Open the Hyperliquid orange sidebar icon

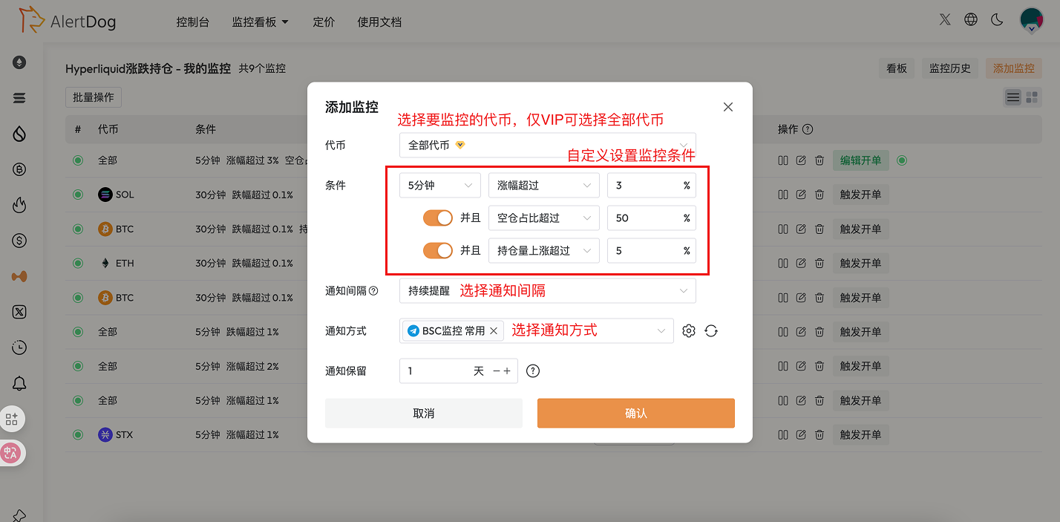click(19, 276)
